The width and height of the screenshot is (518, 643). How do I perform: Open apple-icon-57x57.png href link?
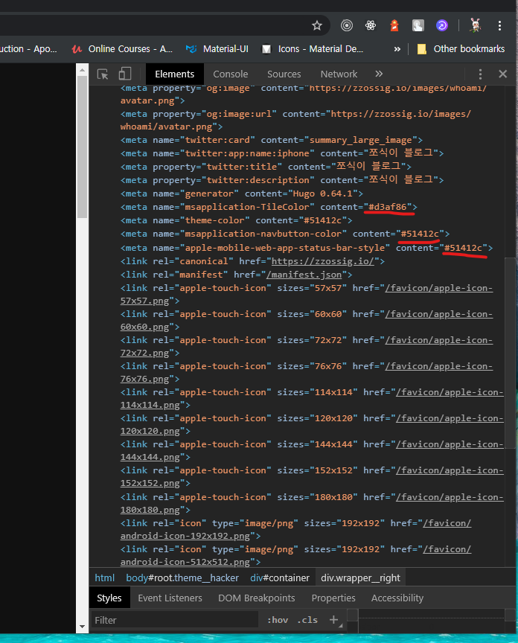[306, 295]
